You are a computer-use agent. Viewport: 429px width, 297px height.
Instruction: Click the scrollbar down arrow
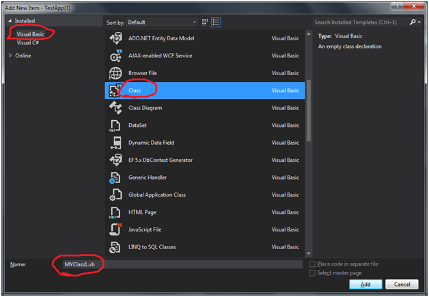pyautogui.click(x=309, y=253)
